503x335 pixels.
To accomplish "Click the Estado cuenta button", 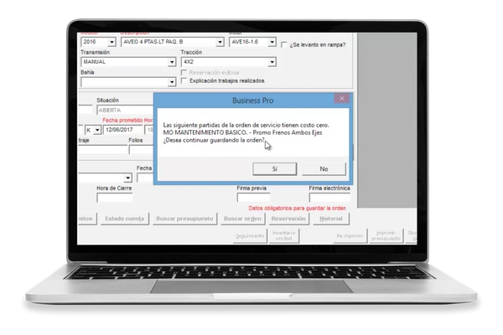I will (x=124, y=219).
